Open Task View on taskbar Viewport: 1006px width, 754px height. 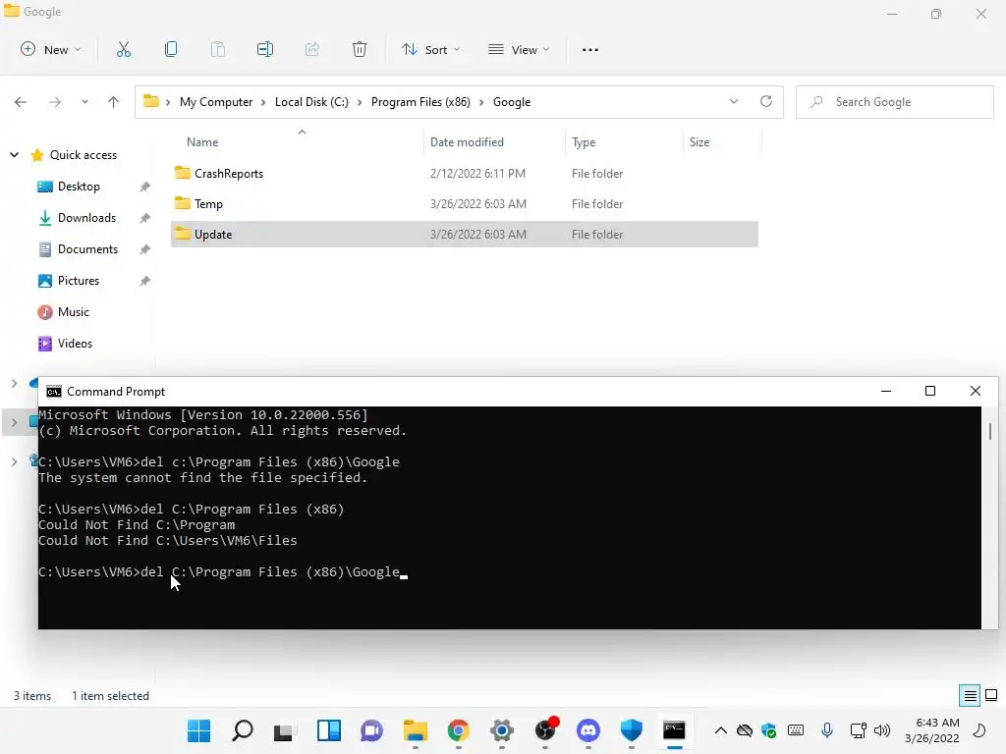coord(284,731)
